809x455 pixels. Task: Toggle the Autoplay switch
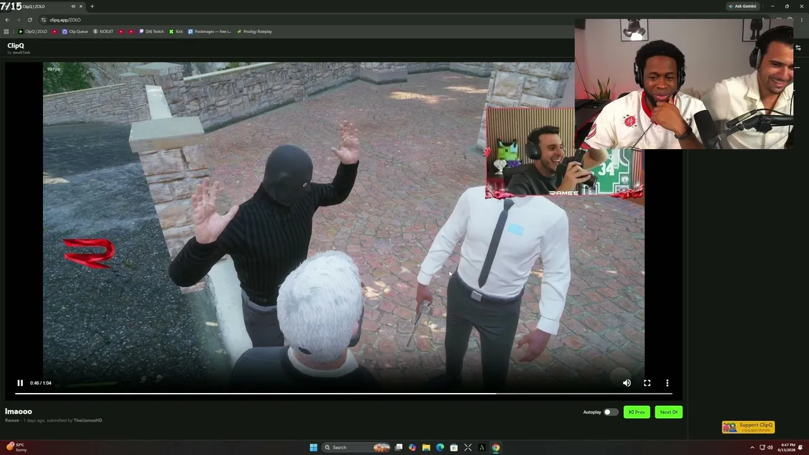(611, 412)
